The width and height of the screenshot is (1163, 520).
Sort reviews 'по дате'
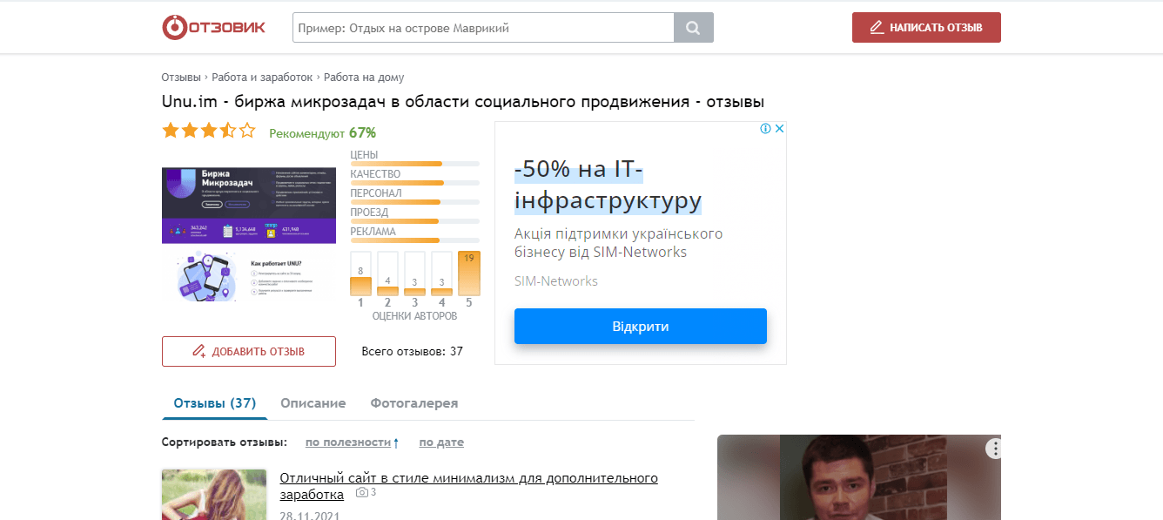(x=441, y=442)
